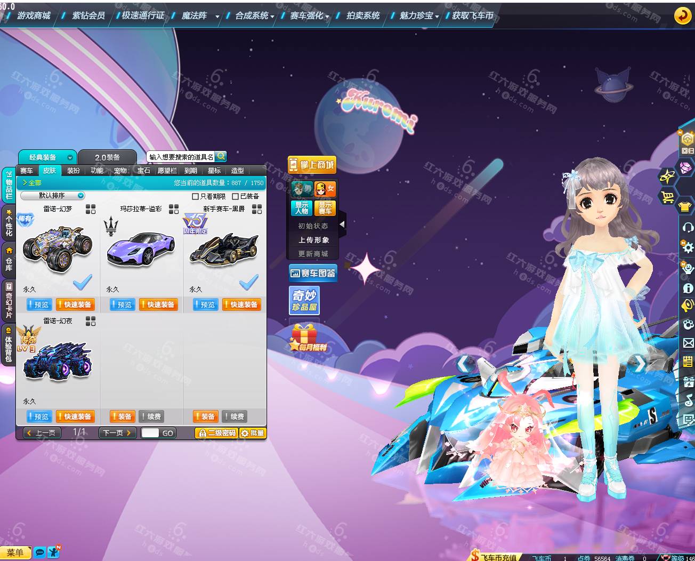
Task: Open the 回归 steering wheel icon
Action: pyautogui.click(x=688, y=141)
